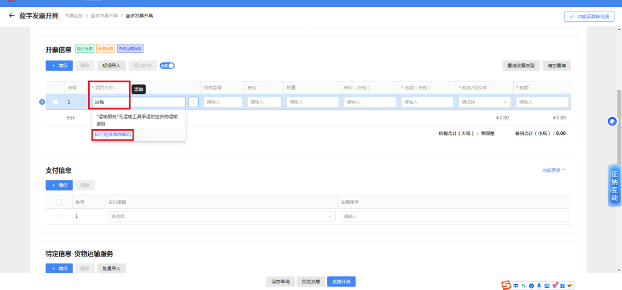Focus the 单位 input field
622x290 pixels.
[x=264, y=101]
